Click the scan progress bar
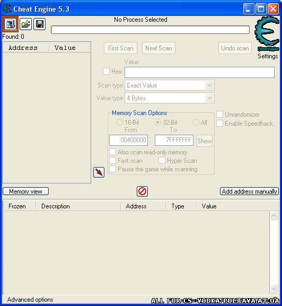This screenshot has height=306, width=282. coord(150,30)
